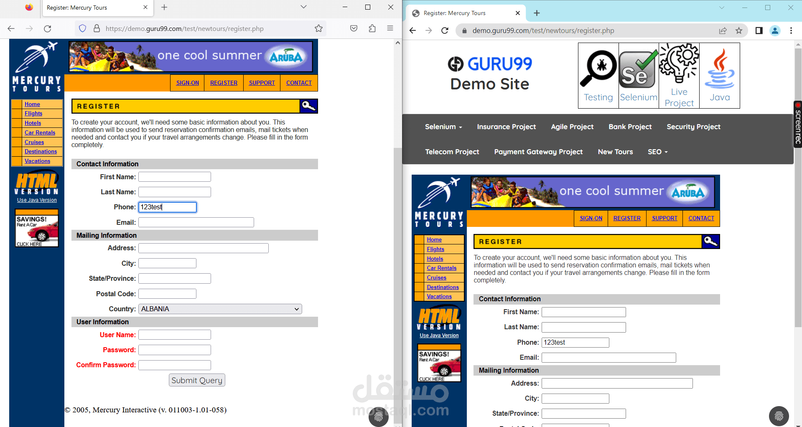Click First Name field in Firefox form
Viewport: 802px width, 427px height.
click(175, 177)
